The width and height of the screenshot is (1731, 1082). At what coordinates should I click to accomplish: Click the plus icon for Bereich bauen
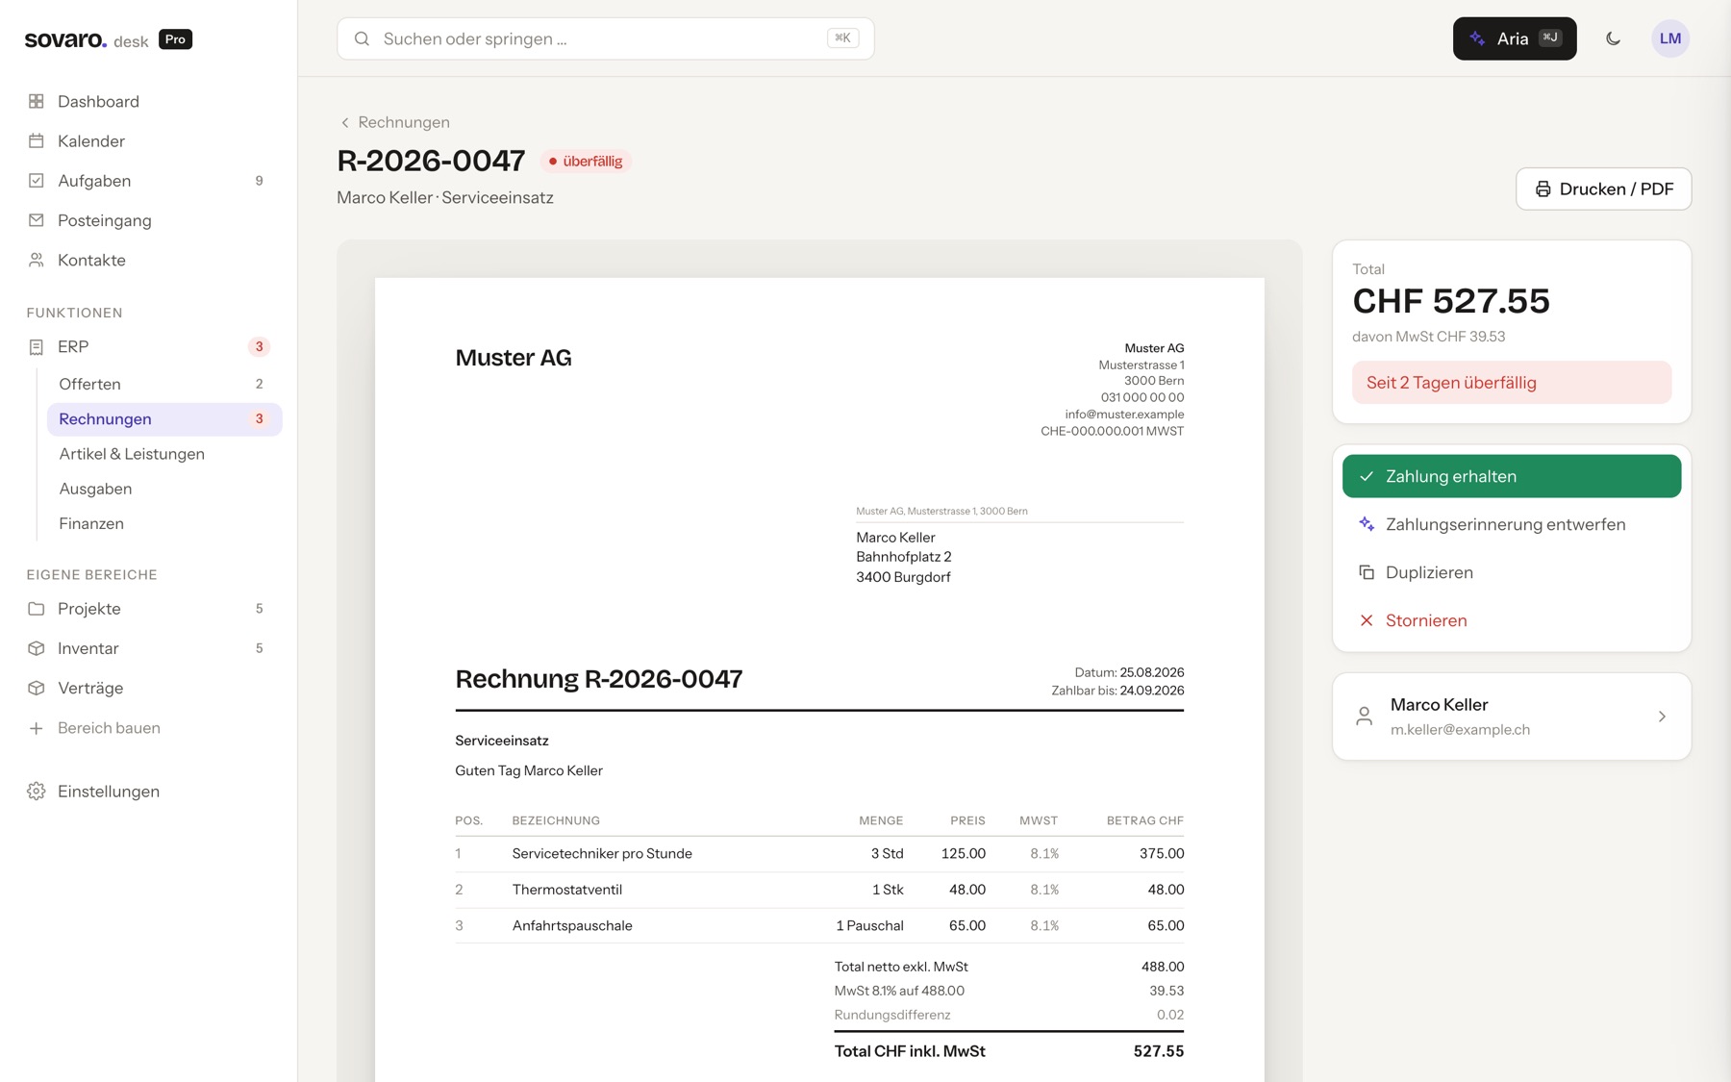37,728
